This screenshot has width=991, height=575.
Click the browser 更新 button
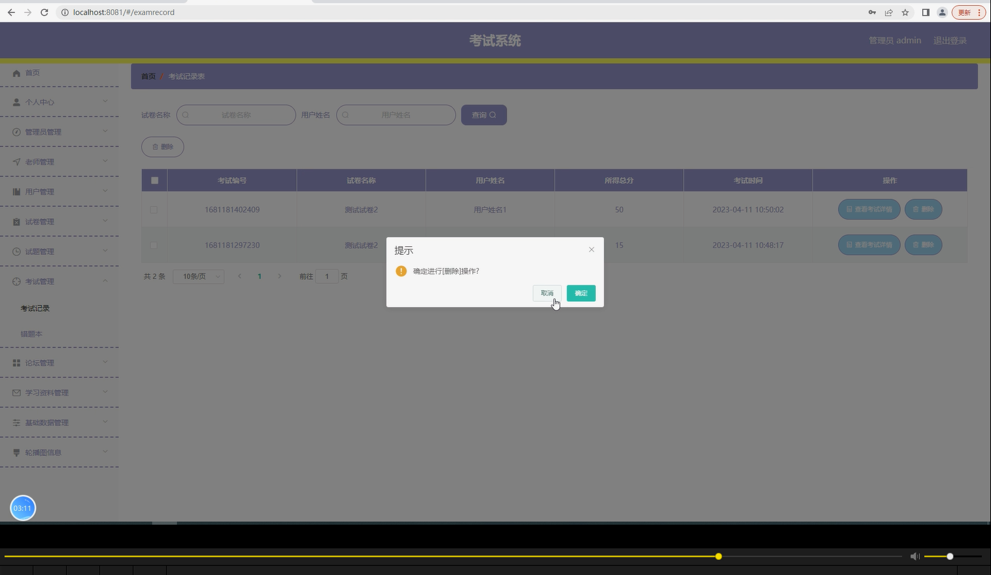coord(969,12)
